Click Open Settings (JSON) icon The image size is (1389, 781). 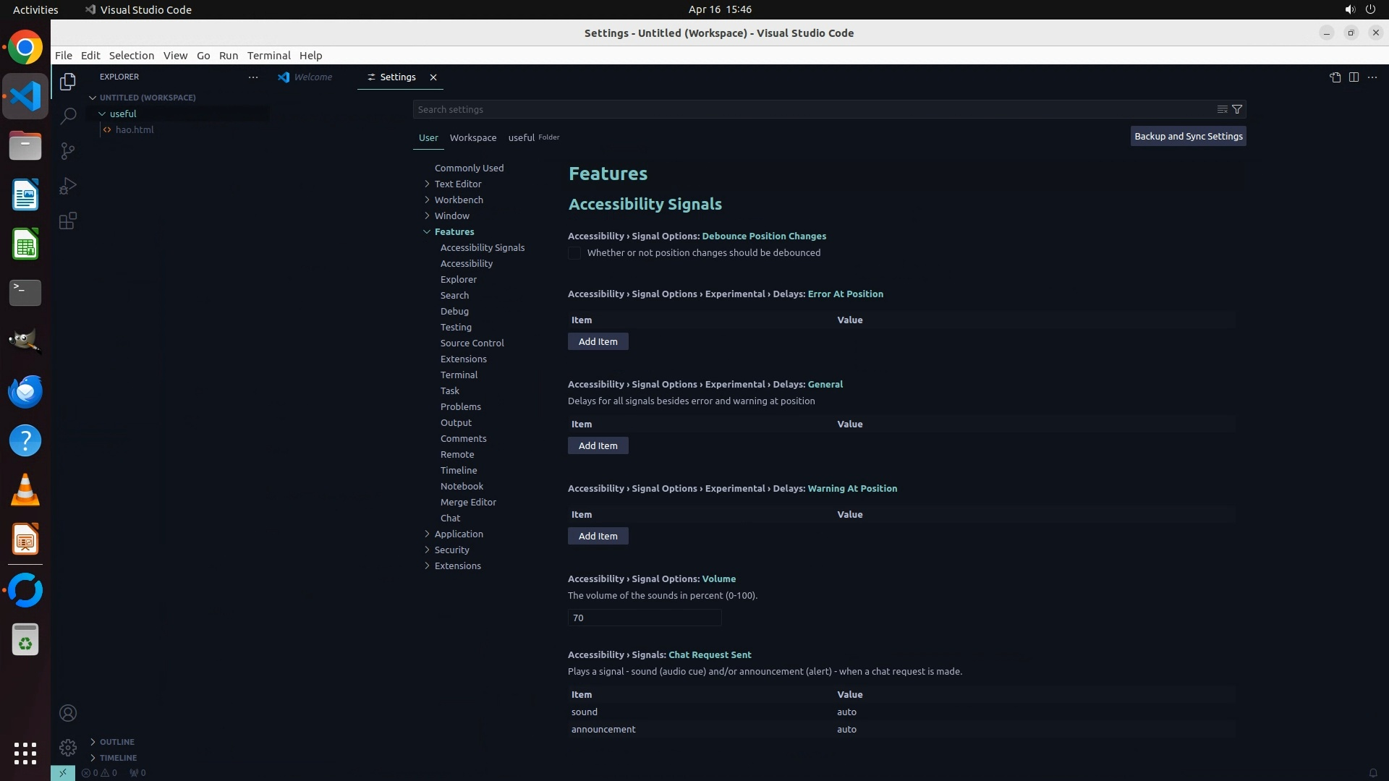pos(1335,77)
